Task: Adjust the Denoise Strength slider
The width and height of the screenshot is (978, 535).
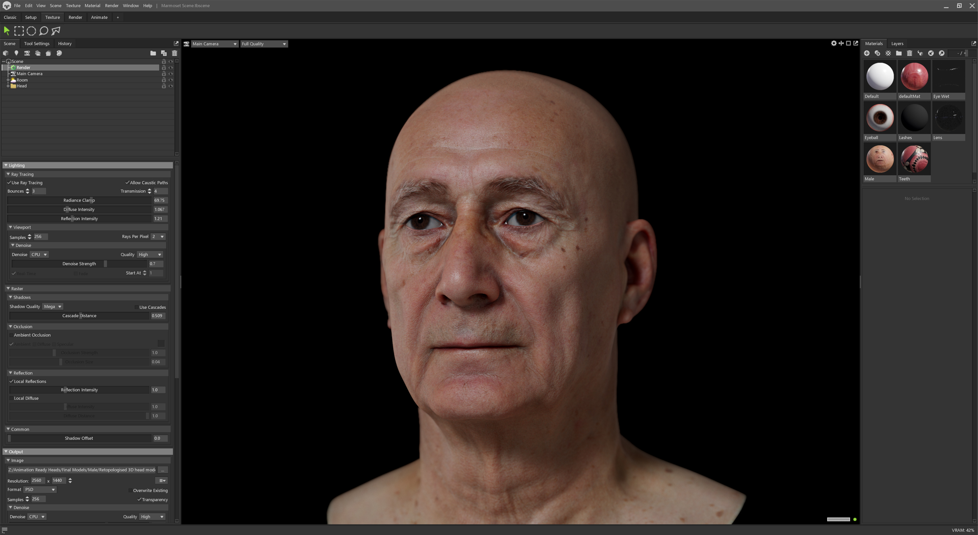Action: 105,264
